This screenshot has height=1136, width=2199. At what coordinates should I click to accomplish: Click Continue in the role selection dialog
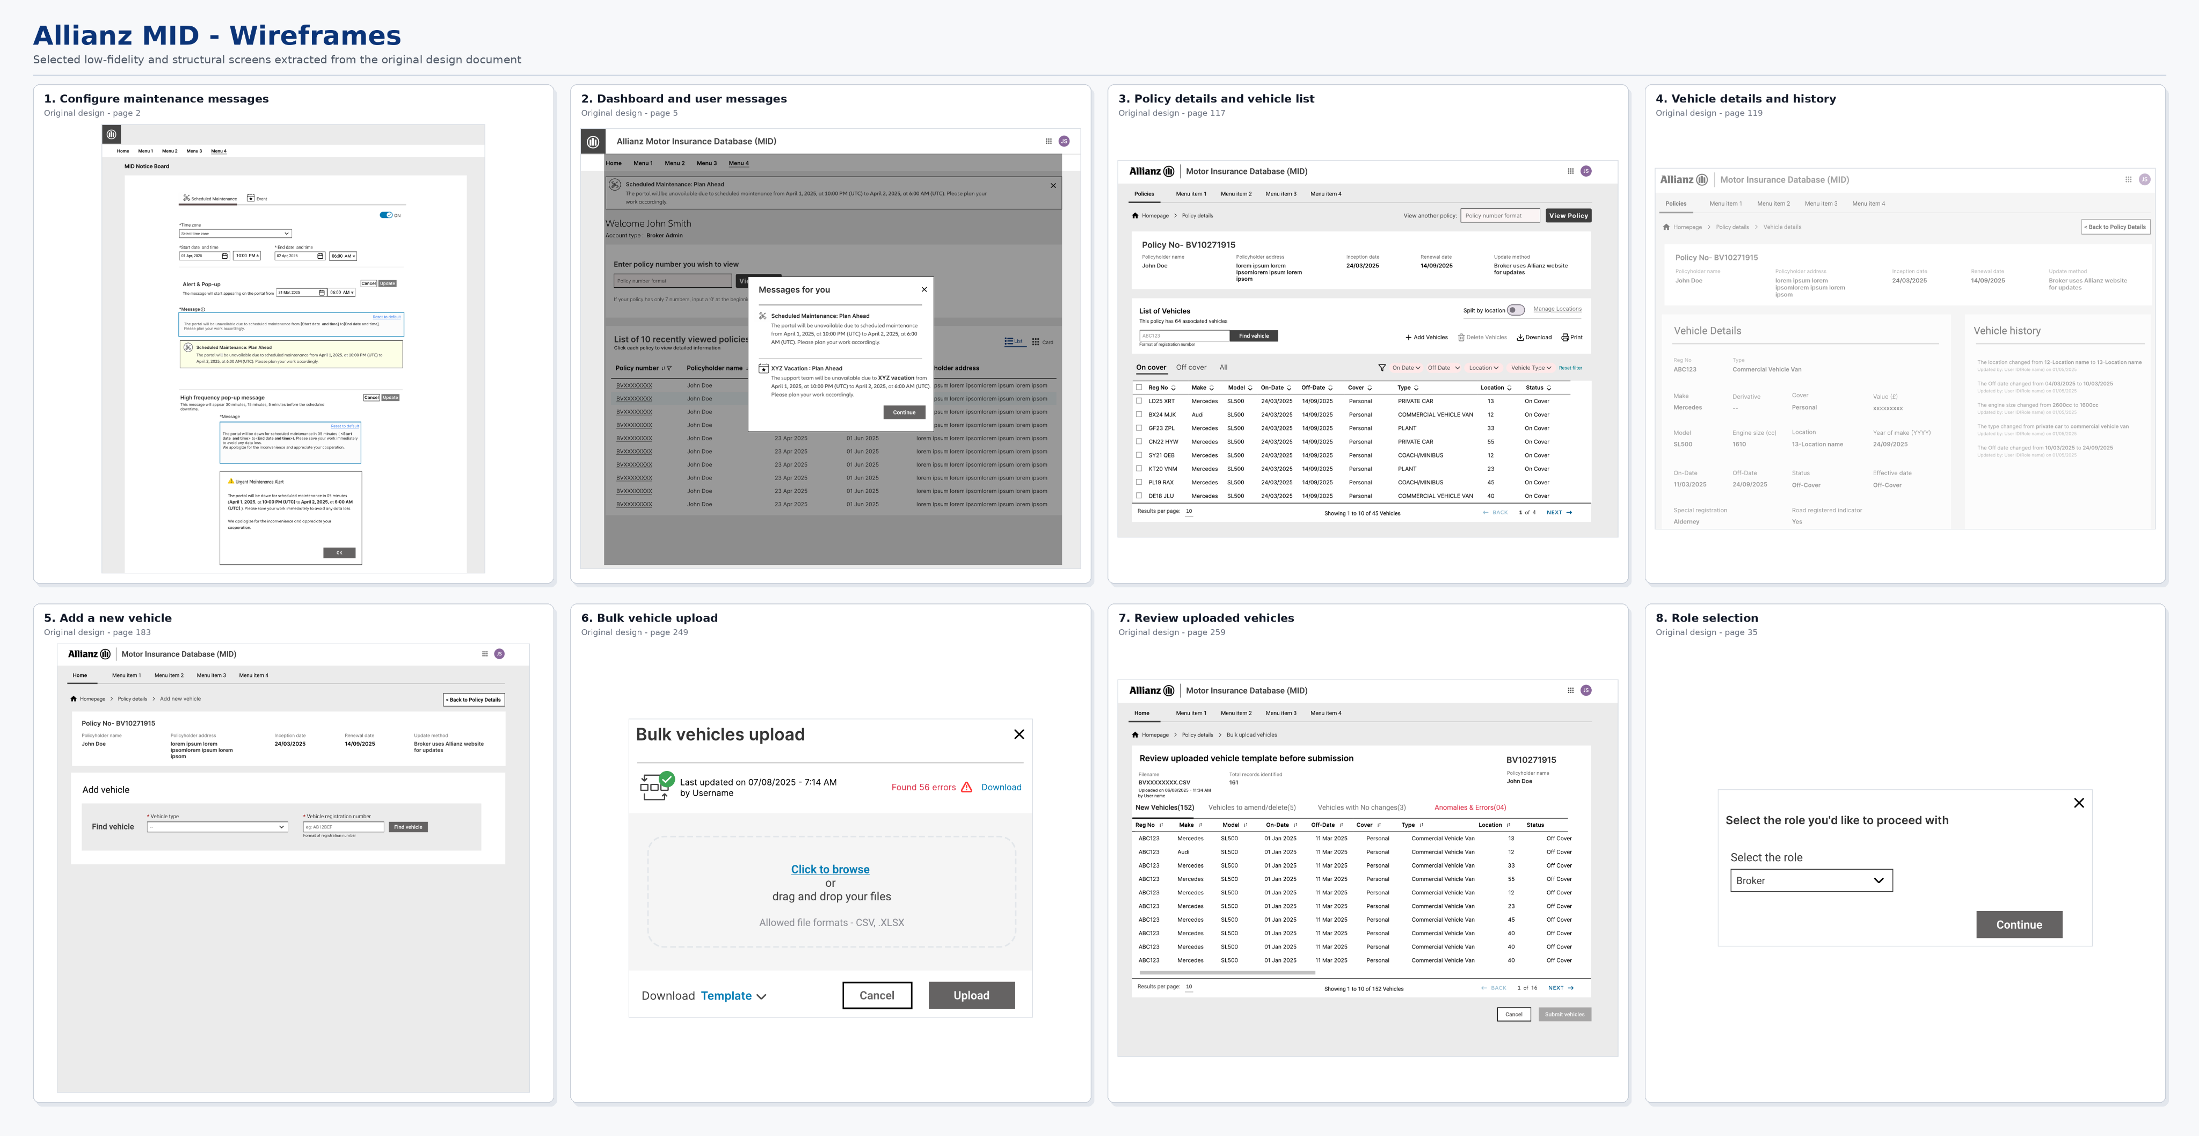click(x=2019, y=925)
